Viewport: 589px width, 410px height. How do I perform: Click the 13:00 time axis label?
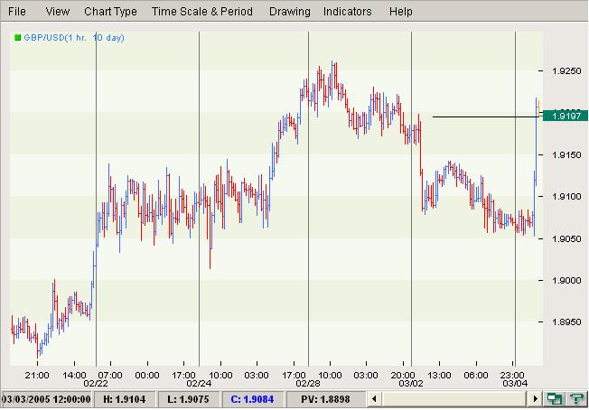(440, 376)
